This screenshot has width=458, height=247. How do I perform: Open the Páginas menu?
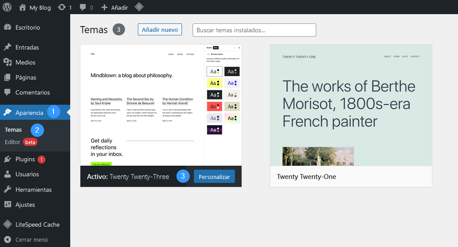click(x=35, y=77)
